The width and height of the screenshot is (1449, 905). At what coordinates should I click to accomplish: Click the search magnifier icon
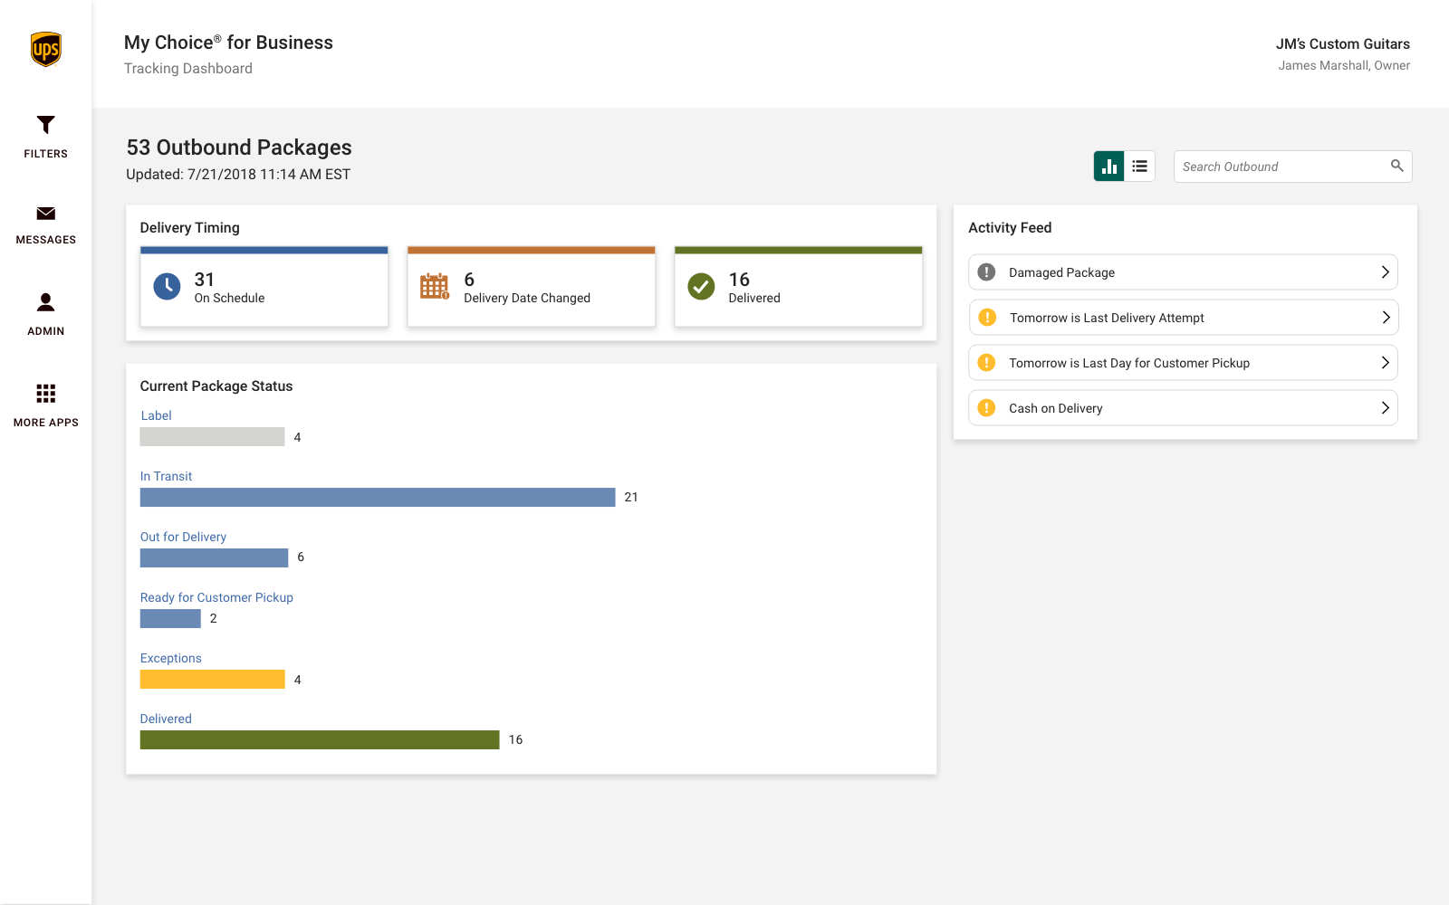tap(1396, 166)
